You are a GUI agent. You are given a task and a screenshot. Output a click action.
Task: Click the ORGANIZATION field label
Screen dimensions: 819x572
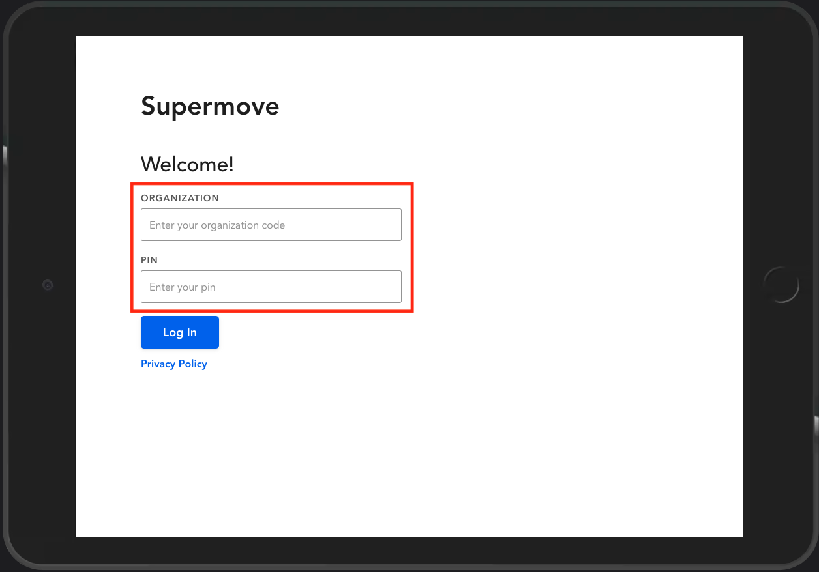[180, 198]
